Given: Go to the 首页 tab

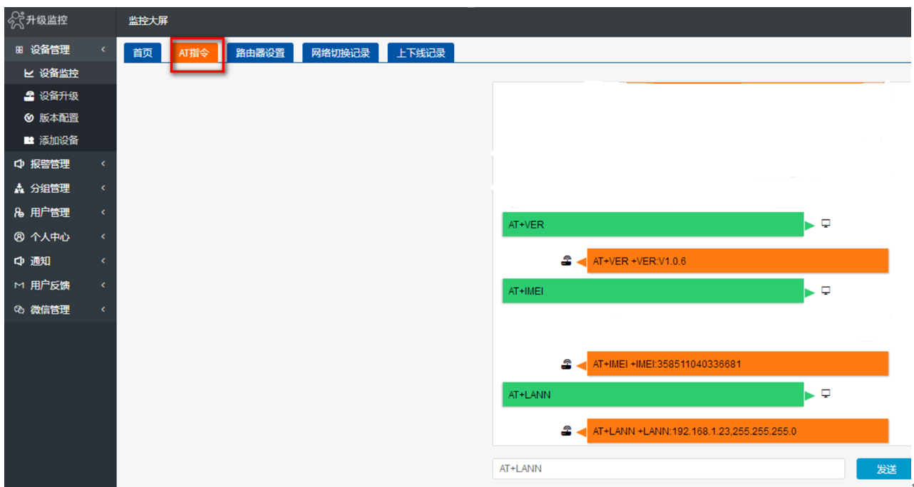Looking at the screenshot, I should point(143,53).
